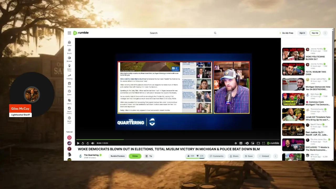Click the Tip button

[x=149, y=156]
